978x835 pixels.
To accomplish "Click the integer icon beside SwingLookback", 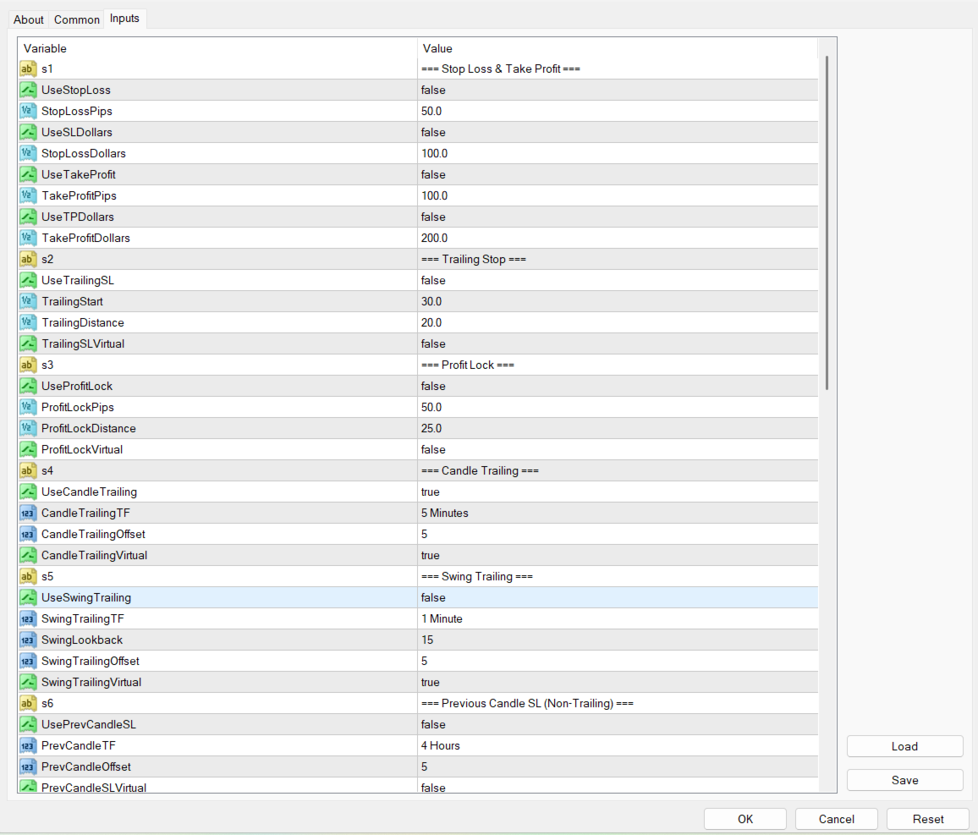I will (28, 640).
